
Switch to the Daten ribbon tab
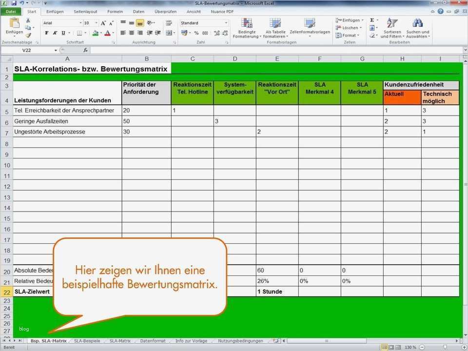click(x=138, y=12)
